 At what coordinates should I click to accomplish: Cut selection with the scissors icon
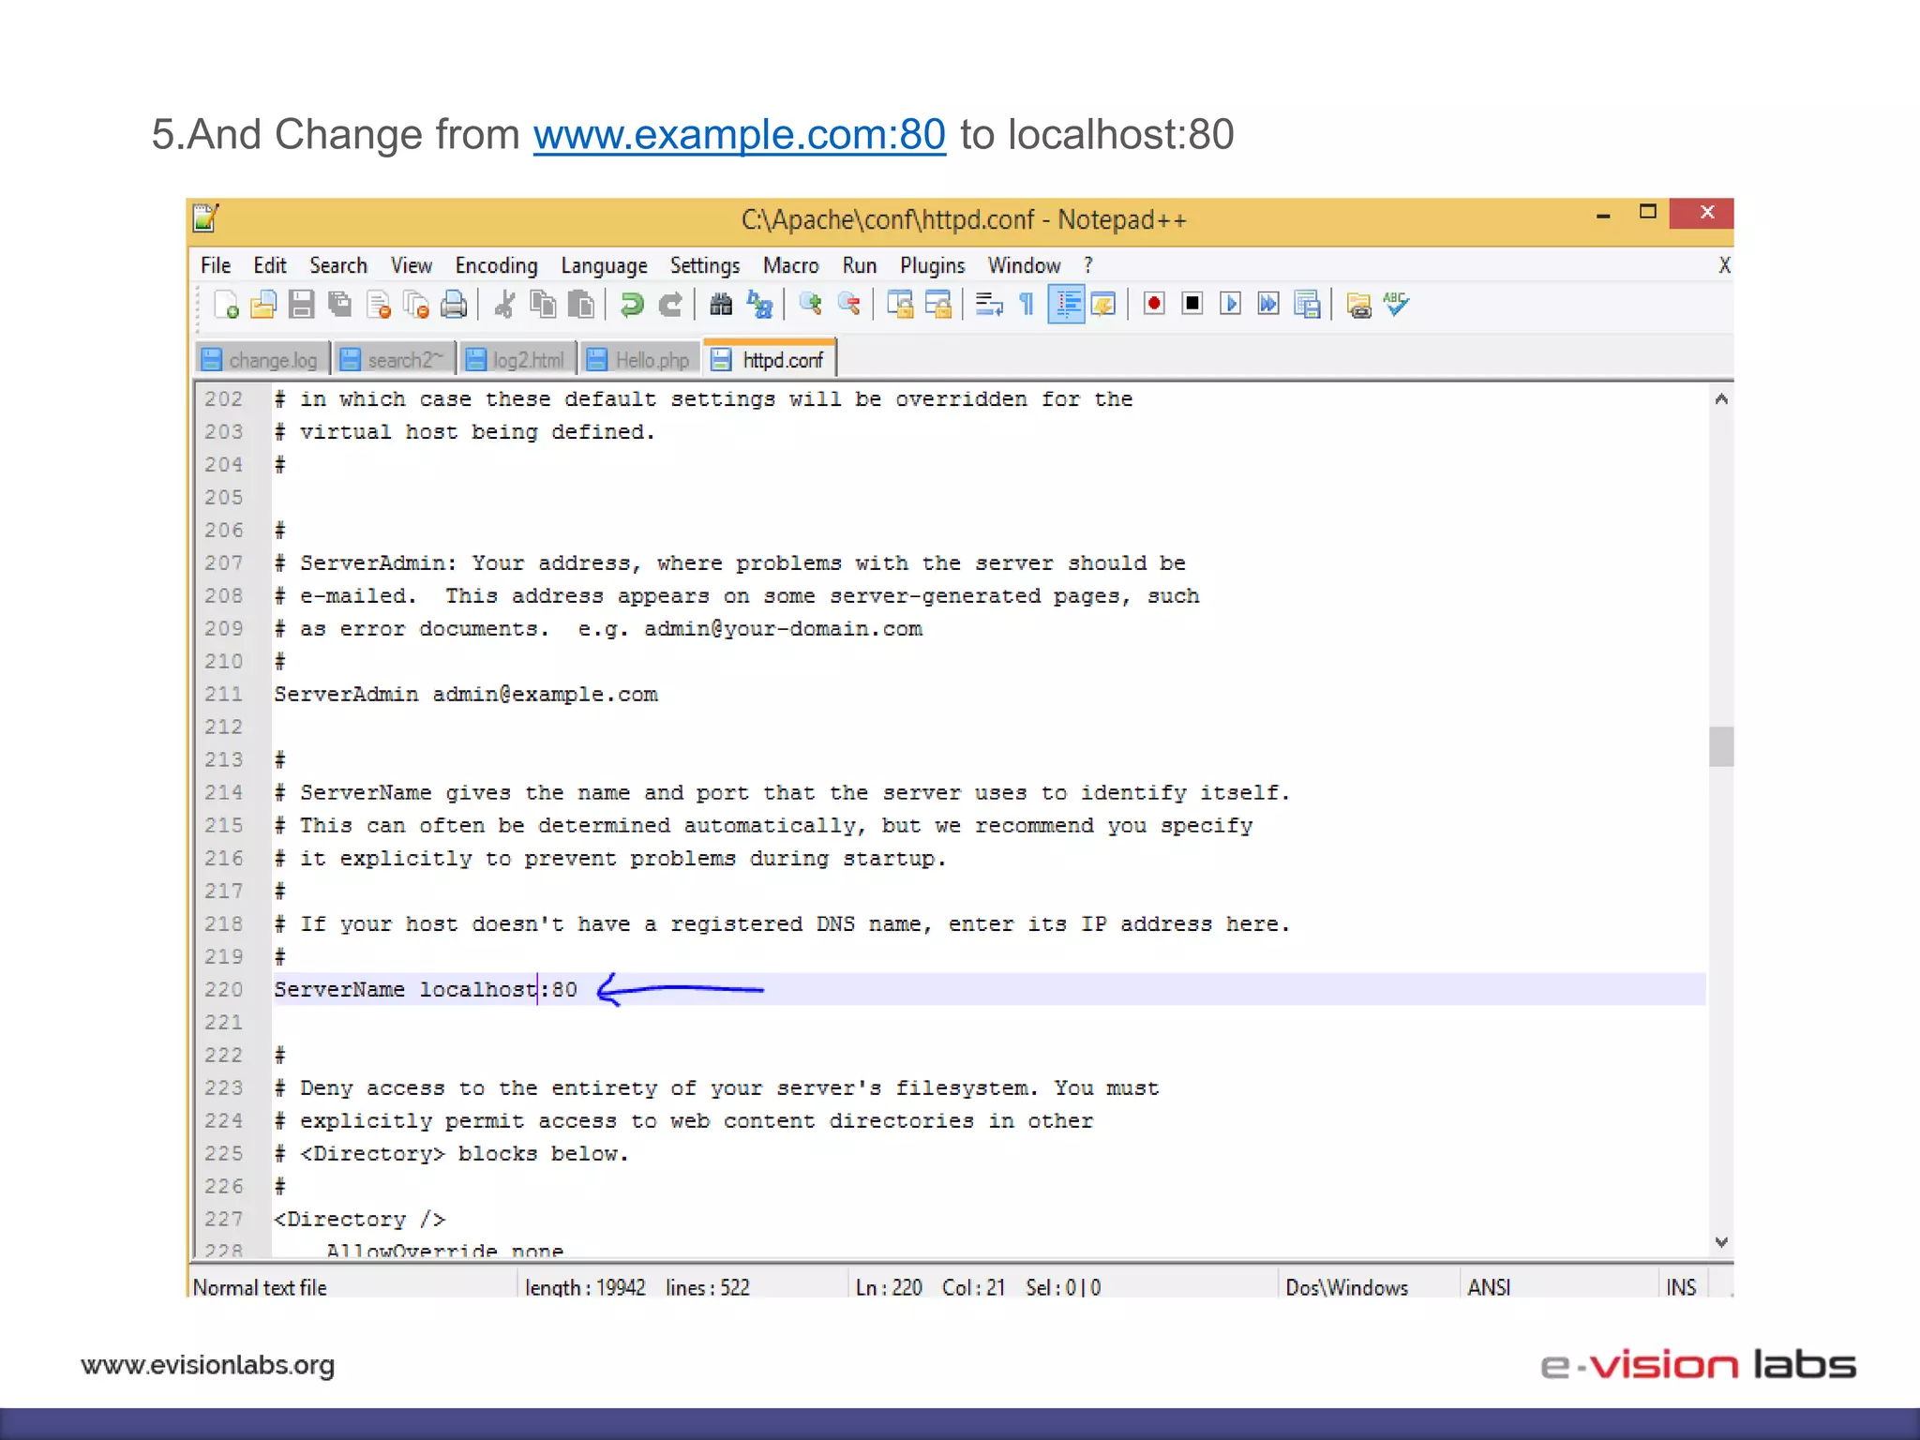(x=504, y=305)
